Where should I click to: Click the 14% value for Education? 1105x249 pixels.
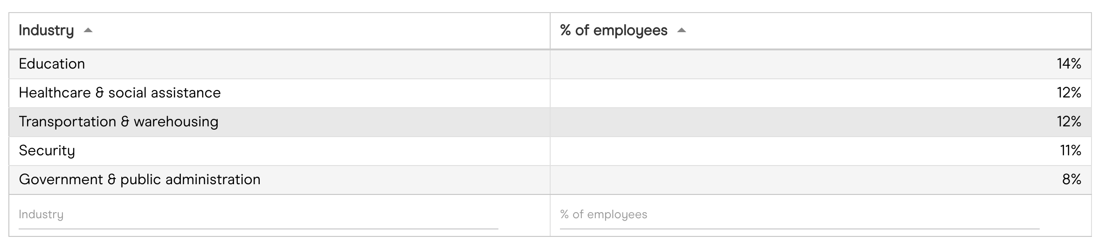click(1069, 64)
